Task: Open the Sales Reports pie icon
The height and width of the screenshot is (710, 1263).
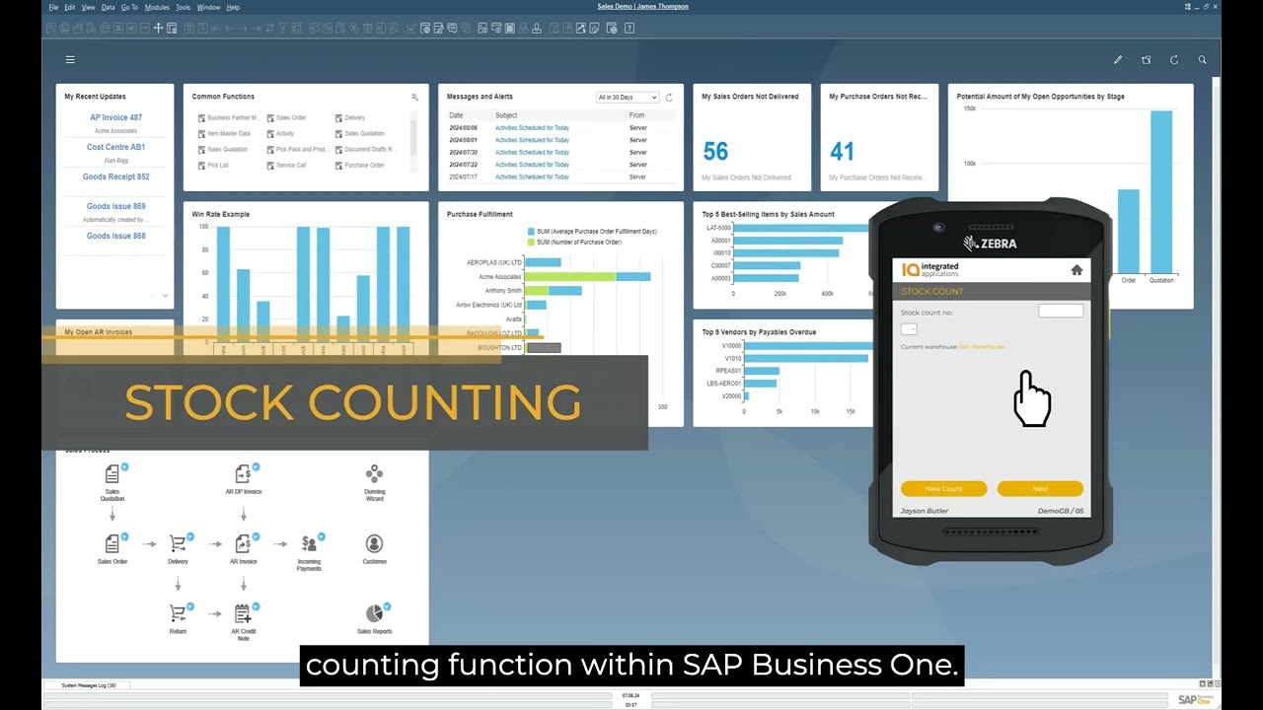Action: pyautogui.click(x=374, y=613)
